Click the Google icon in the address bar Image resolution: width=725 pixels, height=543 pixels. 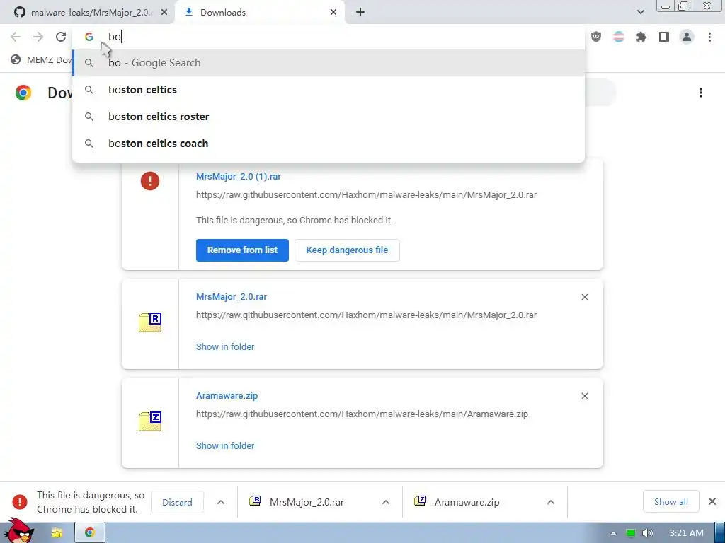tap(89, 37)
